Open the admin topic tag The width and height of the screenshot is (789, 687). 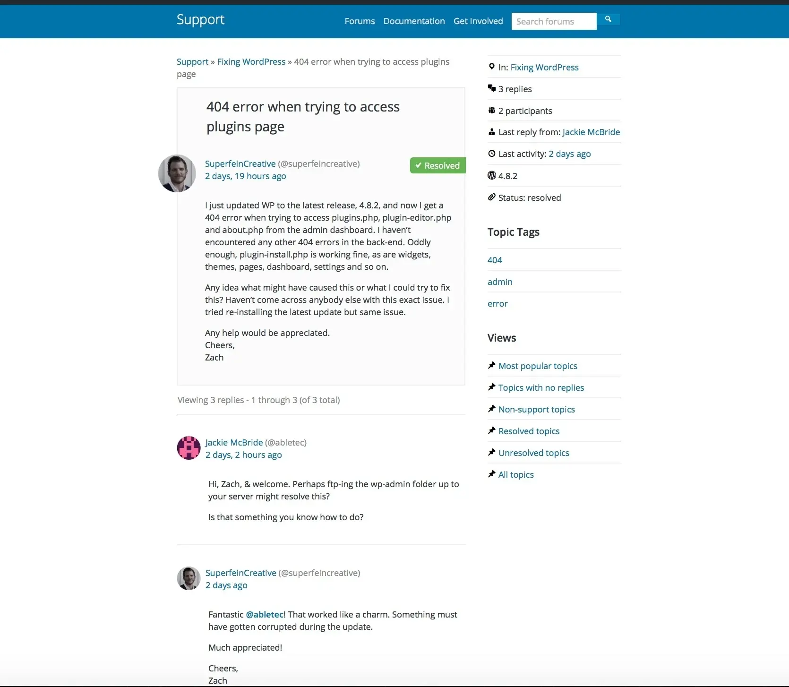point(500,282)
